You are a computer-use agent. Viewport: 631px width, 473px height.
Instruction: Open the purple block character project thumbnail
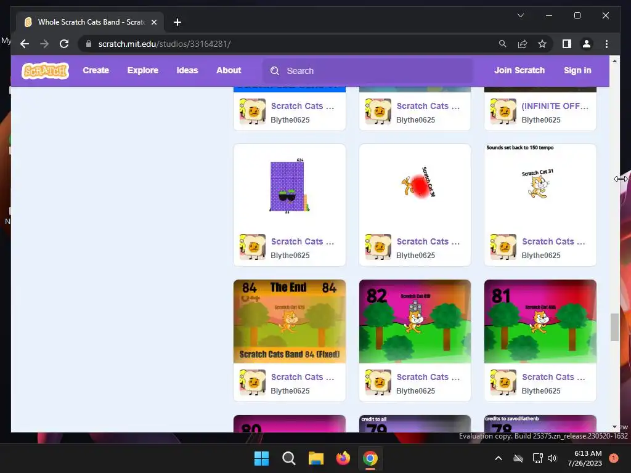point(290,186)
